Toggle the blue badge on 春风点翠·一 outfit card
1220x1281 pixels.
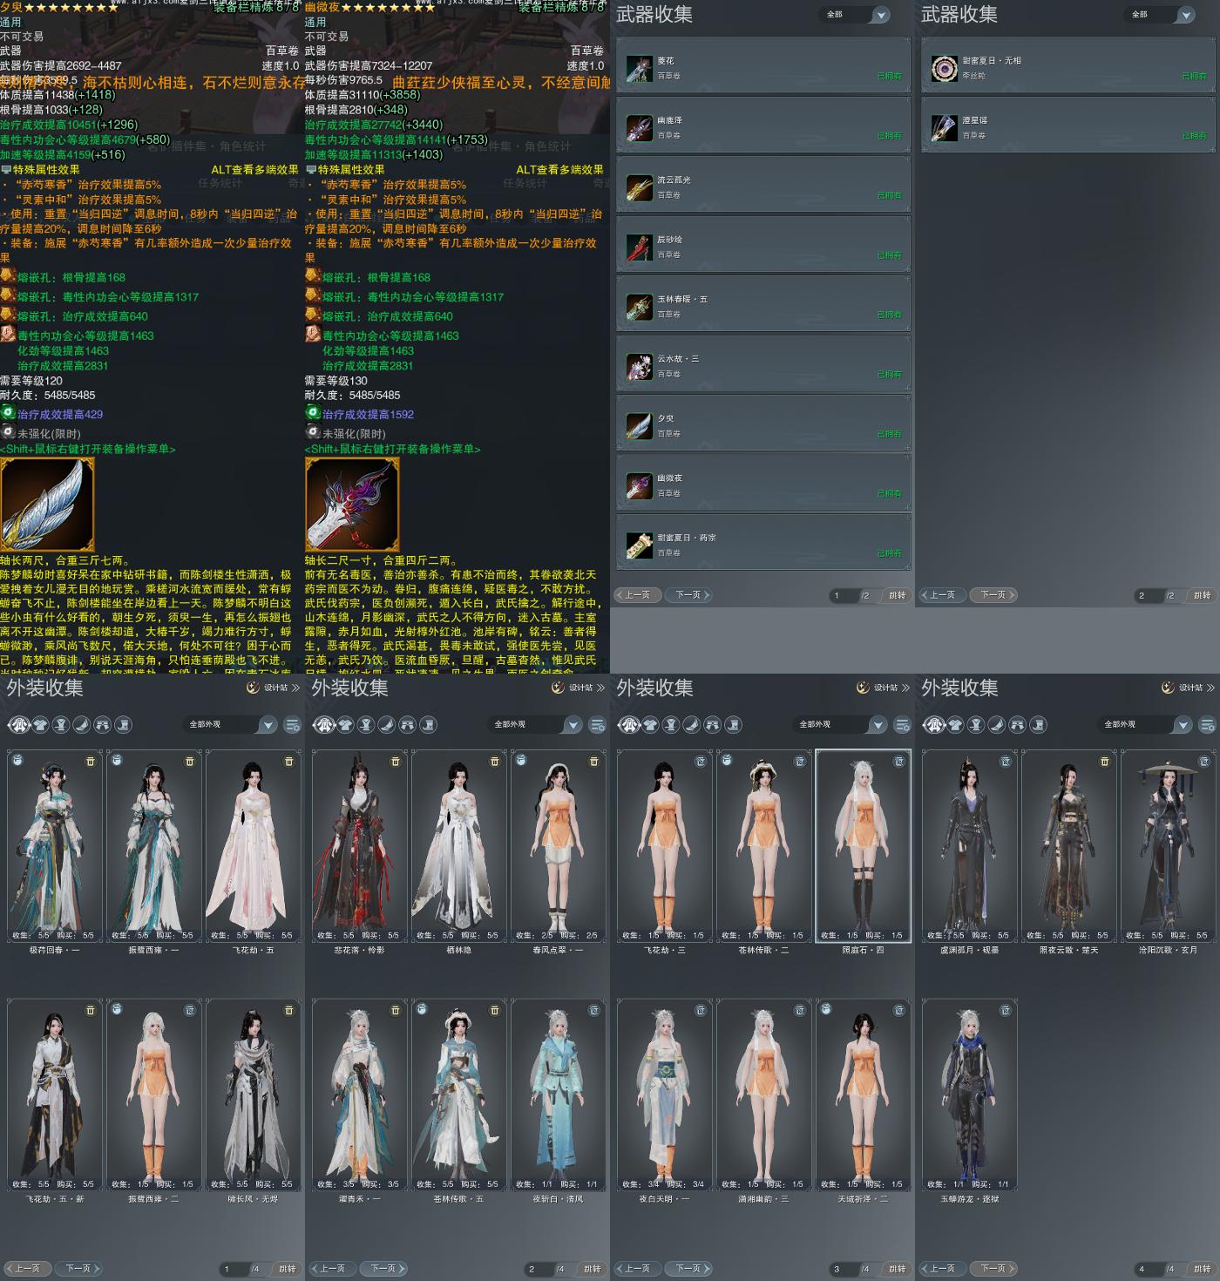tap(521, 760)
